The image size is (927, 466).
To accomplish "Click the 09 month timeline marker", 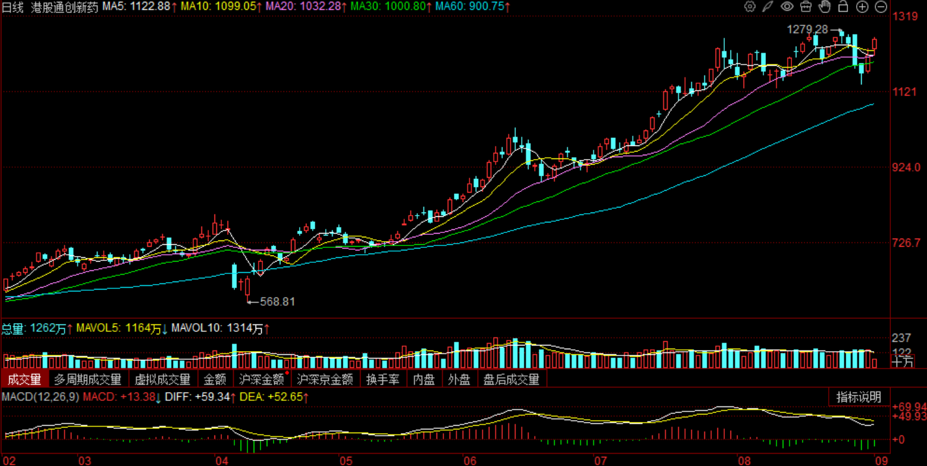I will pyautogui.click(x=881, y=460).
